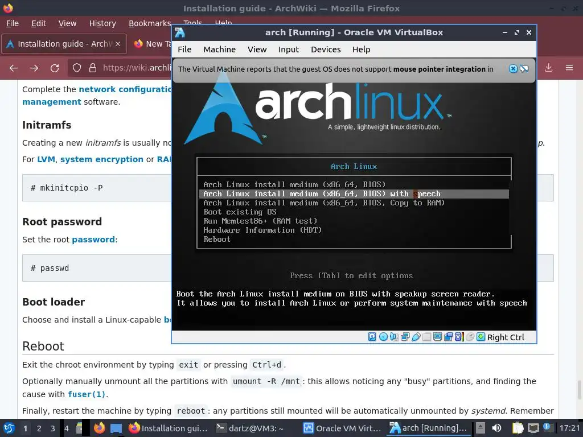Reload the ArchWiki page
Screen dimensions: 583x437
tap(55, 68)
